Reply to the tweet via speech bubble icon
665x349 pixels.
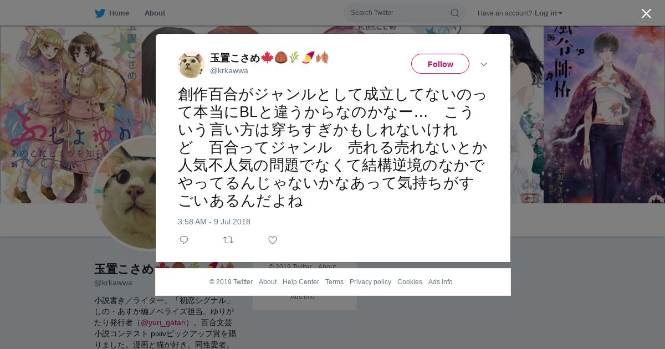click(x=184, y=240)
